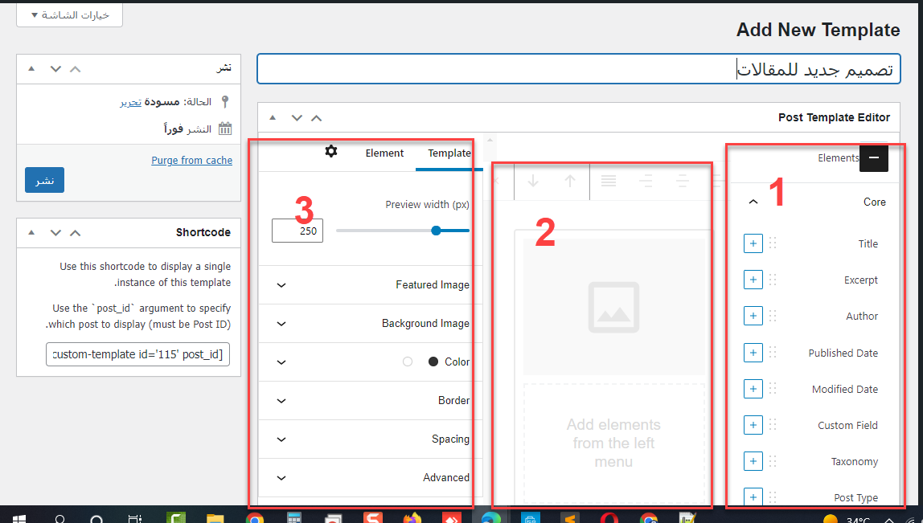Image resolution: width=923 pixels, height=523 pixels.
Task: Collapse the Core elements section
Action: point(753,202)
